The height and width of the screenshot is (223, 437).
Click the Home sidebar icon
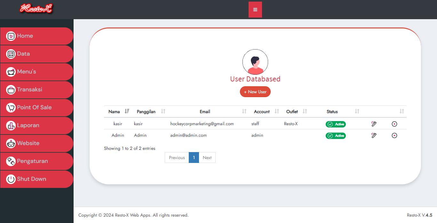(11, 36)
